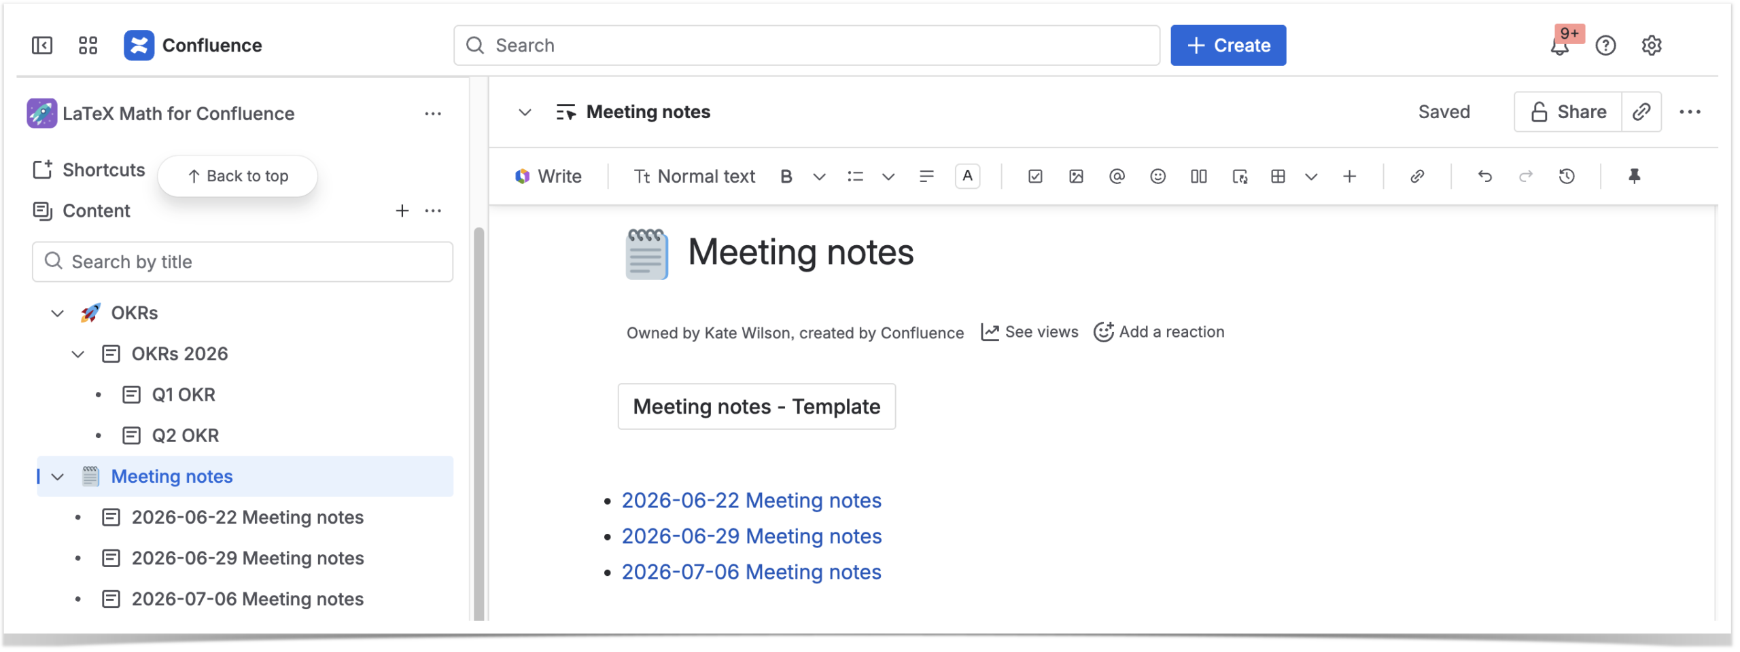Insert an action item checkbox

coord(1035,177)
